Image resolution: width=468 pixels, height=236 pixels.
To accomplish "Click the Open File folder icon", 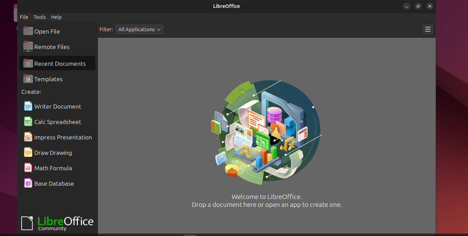I will [28, 31].
